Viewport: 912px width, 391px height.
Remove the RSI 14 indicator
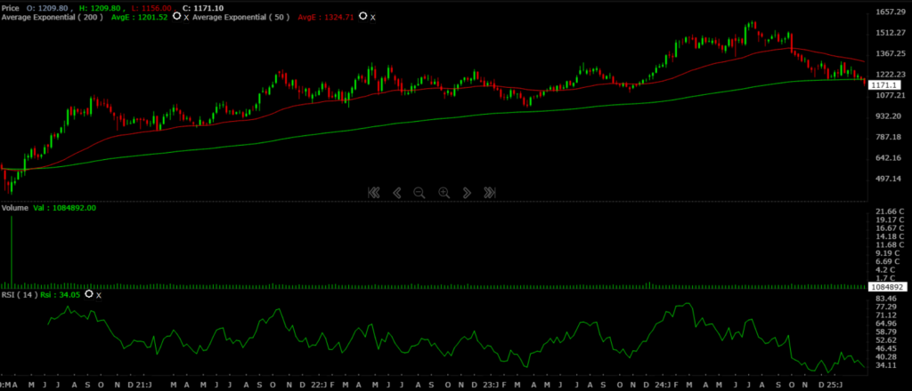[98, 295]
